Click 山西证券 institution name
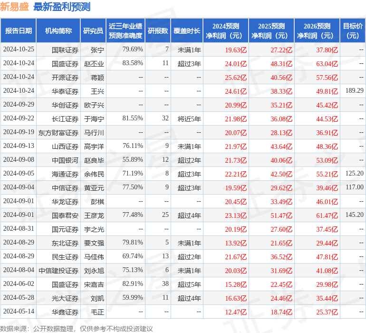 pyautogui.click(x=65, y=147)
